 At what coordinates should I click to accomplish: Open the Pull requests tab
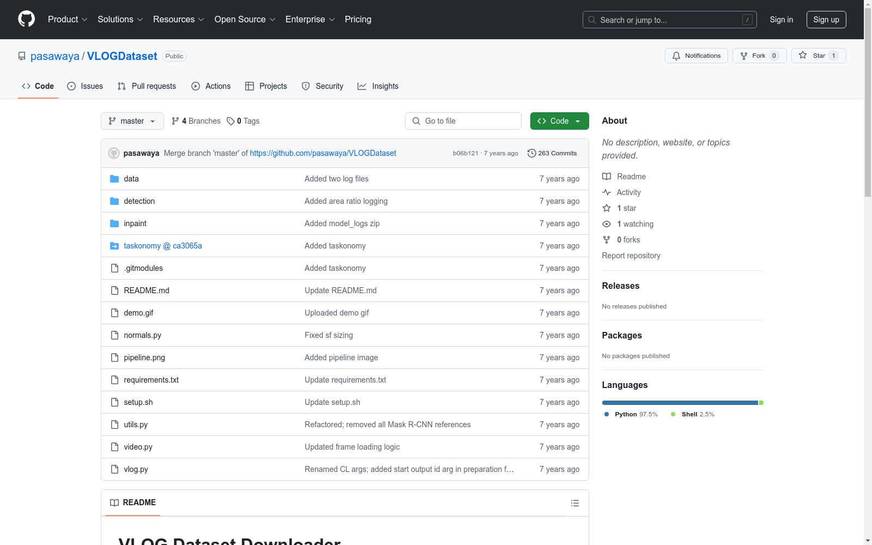click(x=147, y=86)
